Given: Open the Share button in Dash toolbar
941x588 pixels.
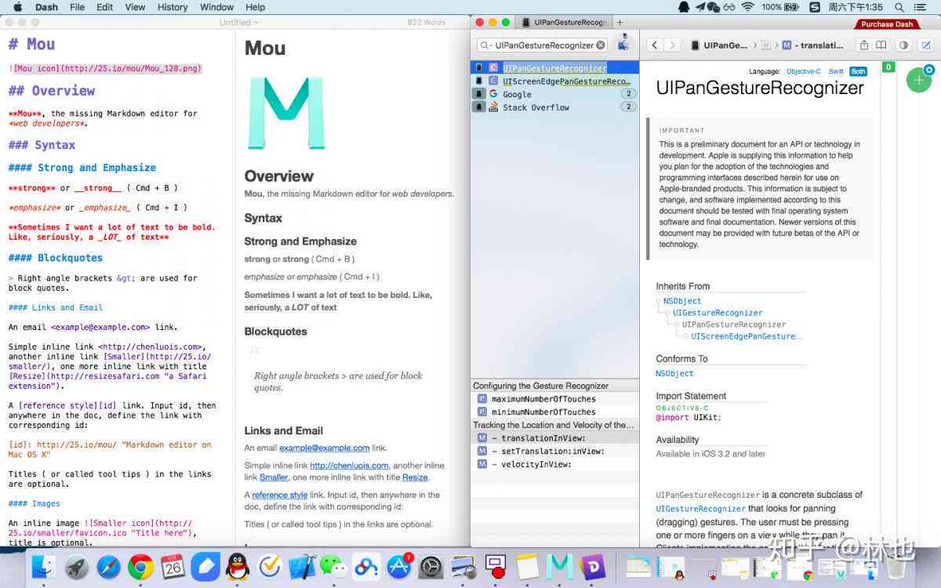Looking at the screenshot, I should coord(863,45).
